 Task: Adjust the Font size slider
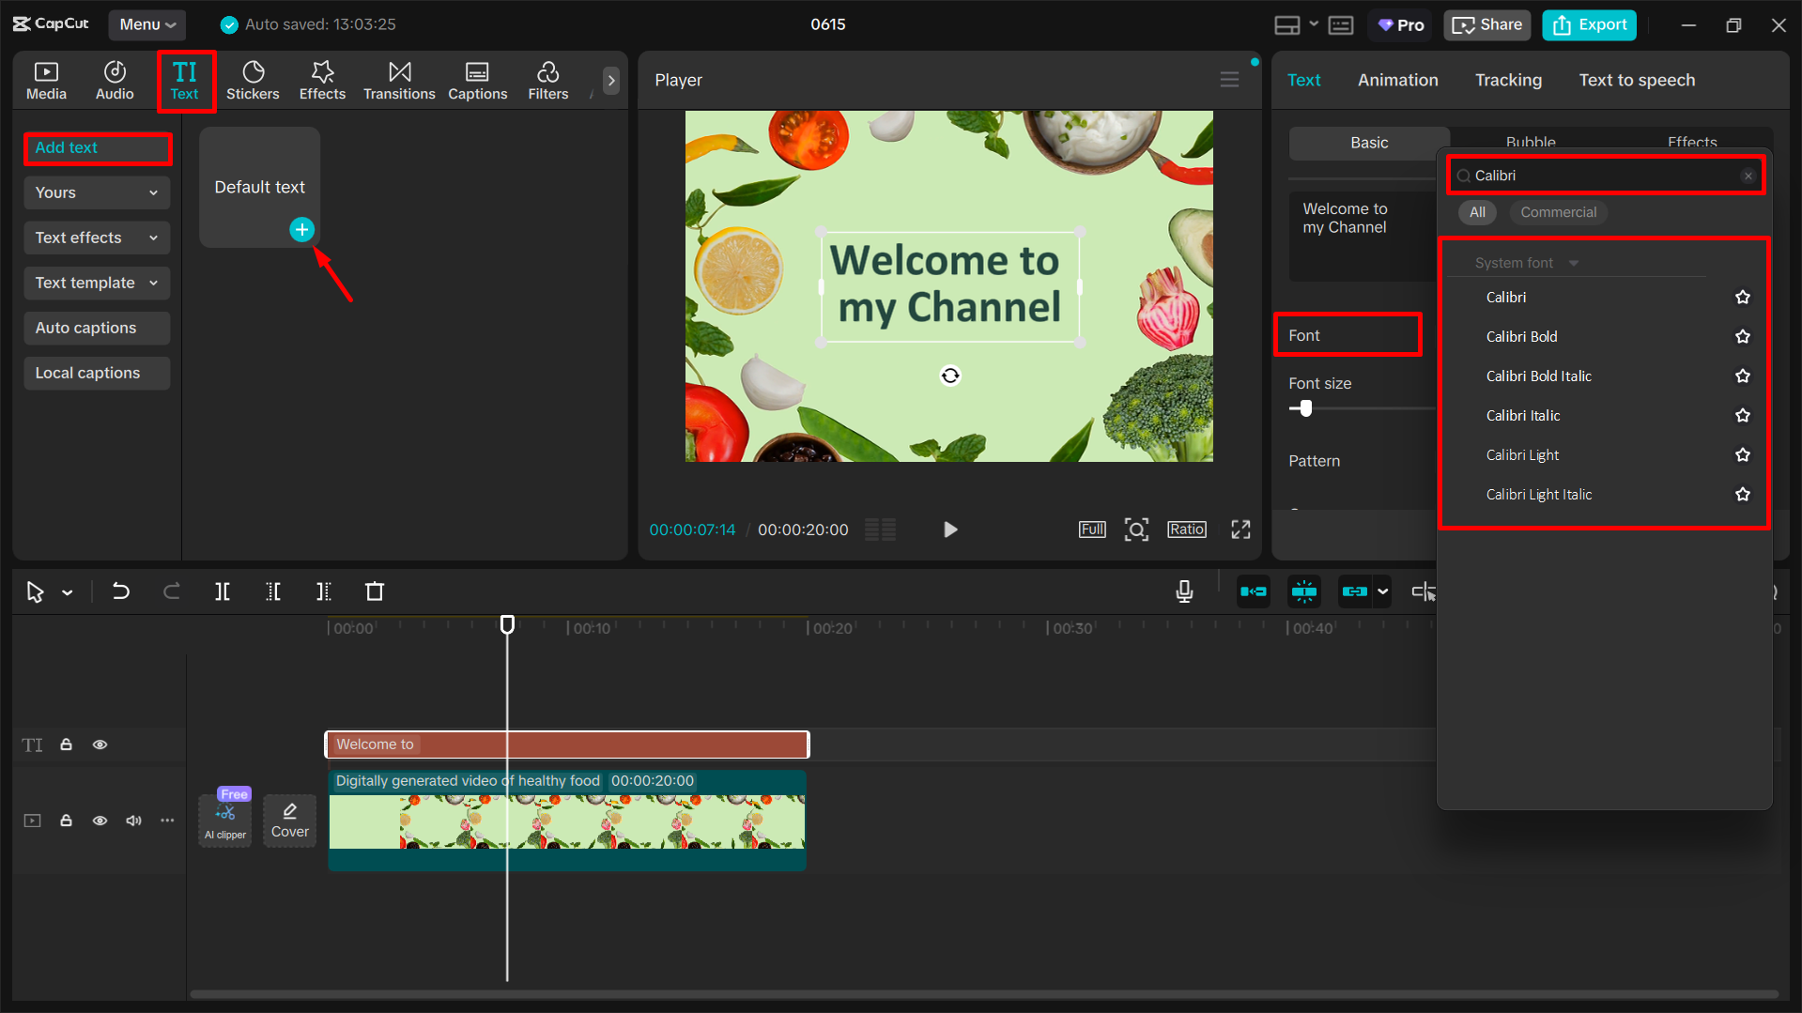click(1304, 408)
